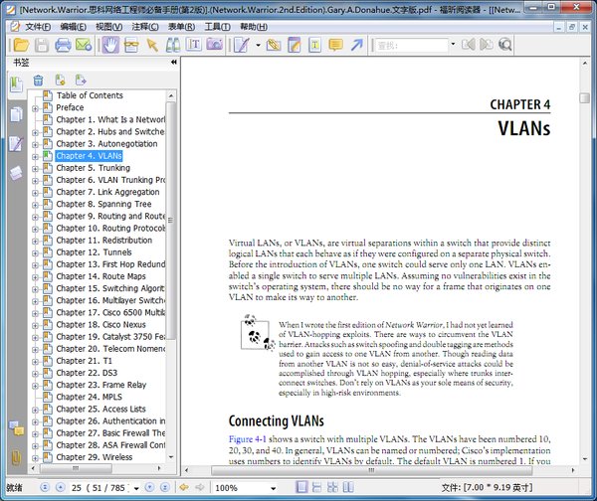Click the new bookmark icon
This screenshot has width=597, height=501.
click(60, 81)
